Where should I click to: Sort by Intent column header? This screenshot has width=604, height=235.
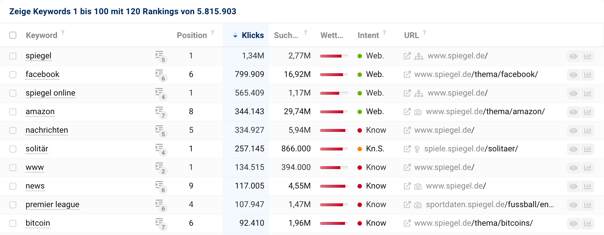click(368, 35)
